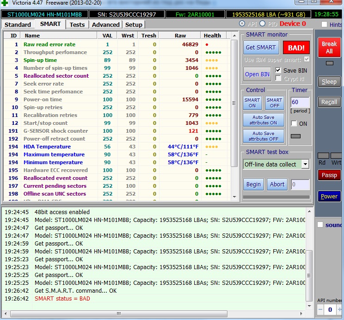Select the PIO radio button

tap(263, 24)
